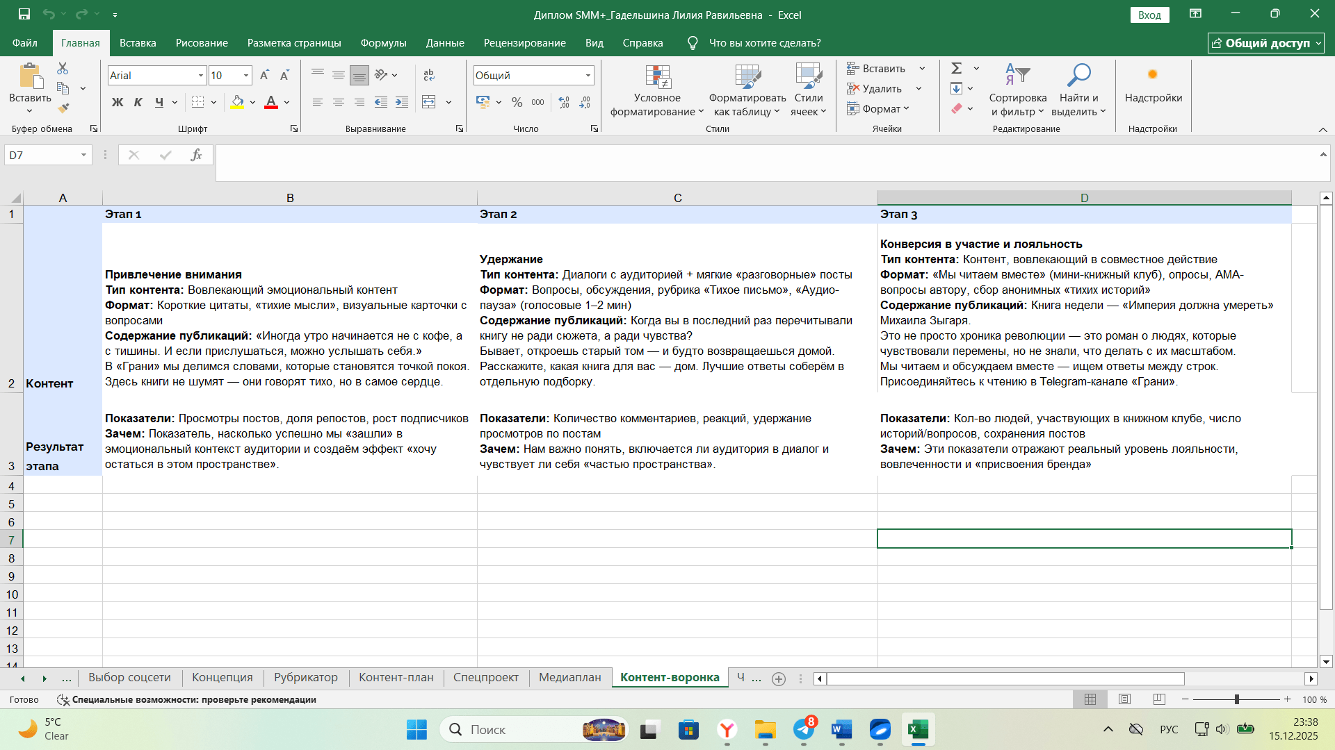
Task: Click the Percent Style icon
Action: click(517, 102)
